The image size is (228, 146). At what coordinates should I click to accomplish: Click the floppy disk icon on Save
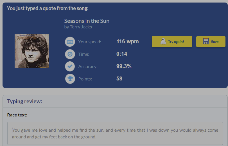(x=206, y=42)
